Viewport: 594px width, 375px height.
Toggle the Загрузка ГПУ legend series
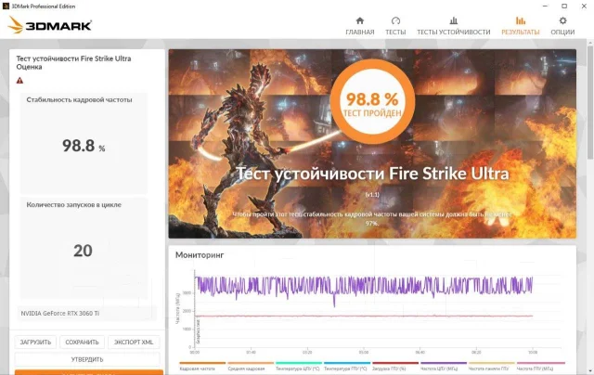[x=394, y=366]
